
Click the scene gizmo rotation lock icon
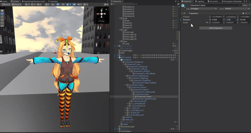click(106, 9)
